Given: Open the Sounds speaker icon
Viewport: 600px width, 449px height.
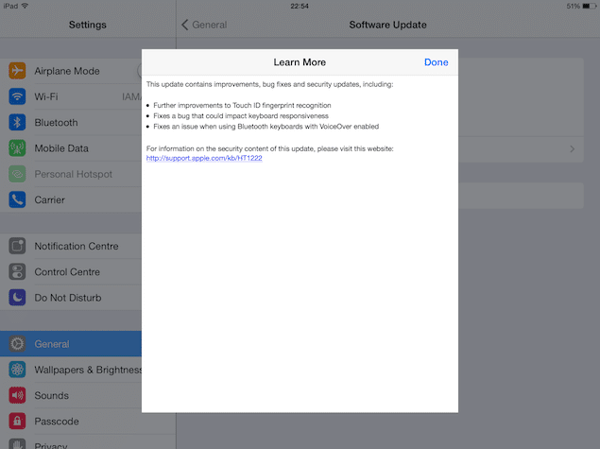Looking at the screenshot, I should [x=17, y=395].
